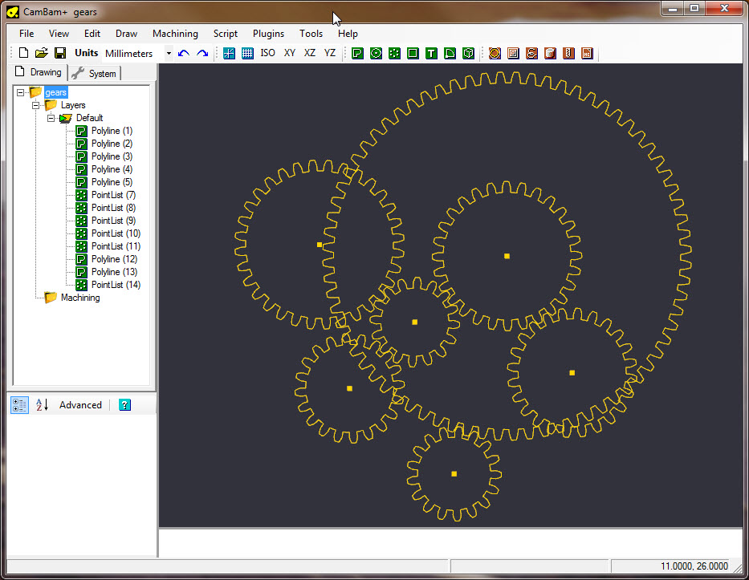This screenshot has width=749, height=580.
Task: Switch to the System tab
Action: tap(95, 74)
